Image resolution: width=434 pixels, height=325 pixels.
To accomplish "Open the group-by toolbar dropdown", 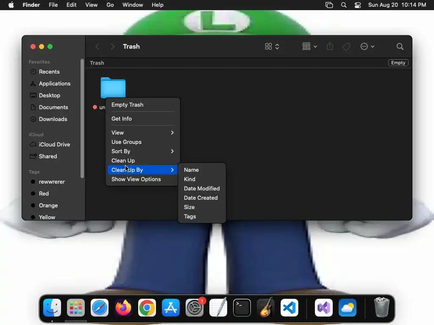I will (309, 47).
